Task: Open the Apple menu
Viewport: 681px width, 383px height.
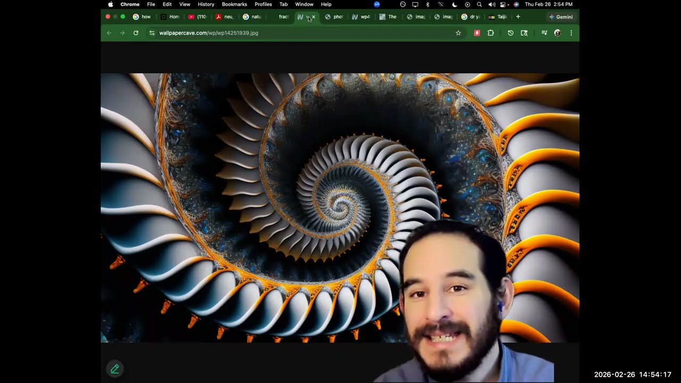Action: (x=111, y=4)
